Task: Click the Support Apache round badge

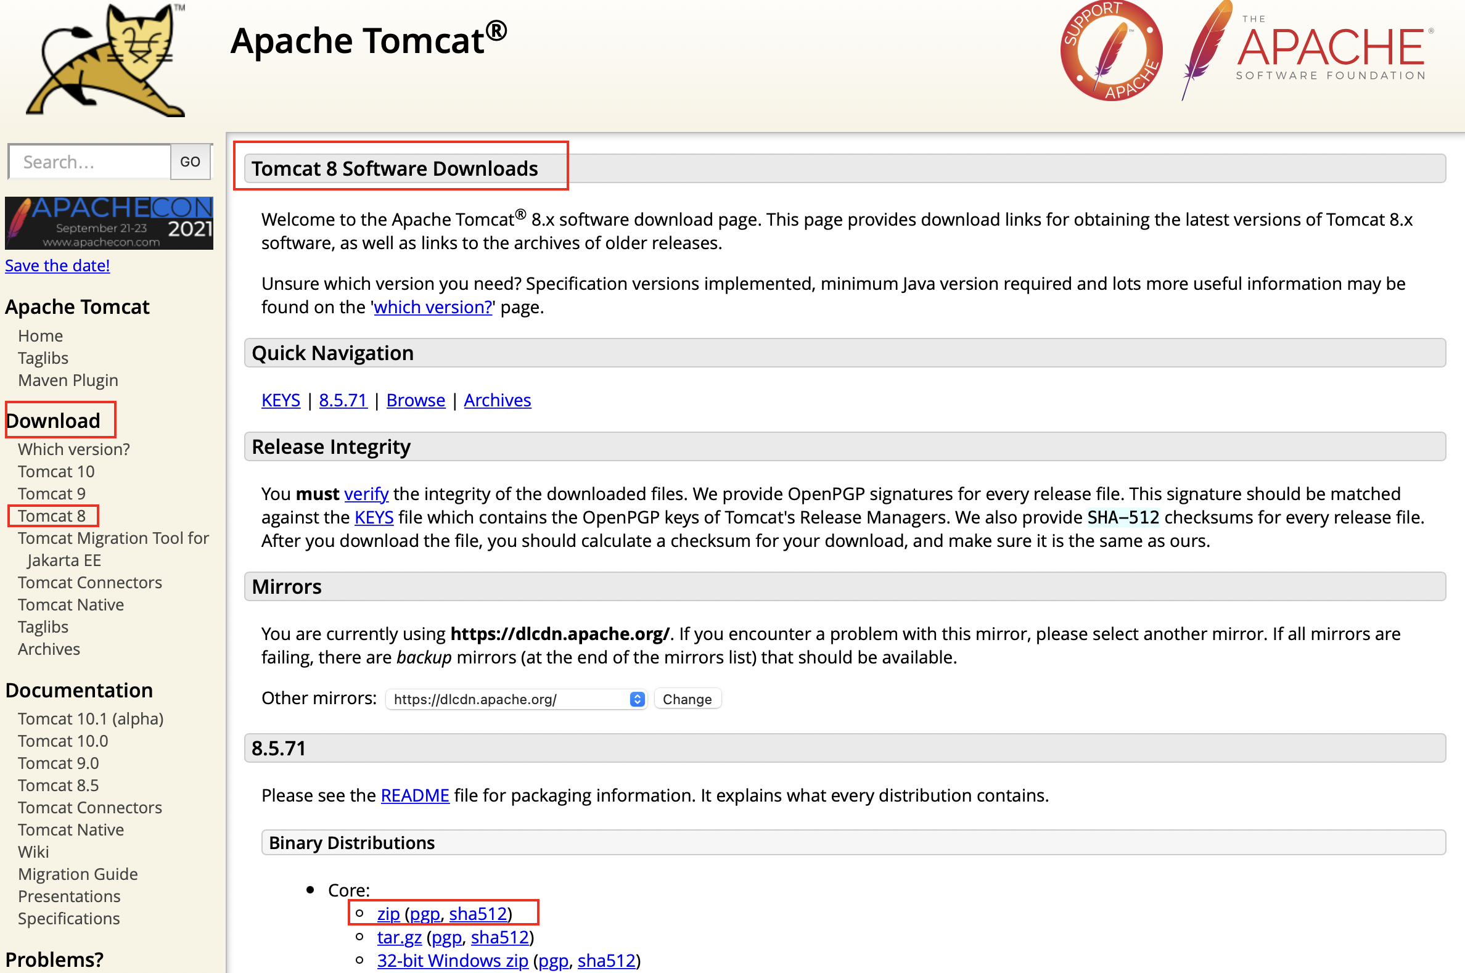Action: tap(1111, 51)
